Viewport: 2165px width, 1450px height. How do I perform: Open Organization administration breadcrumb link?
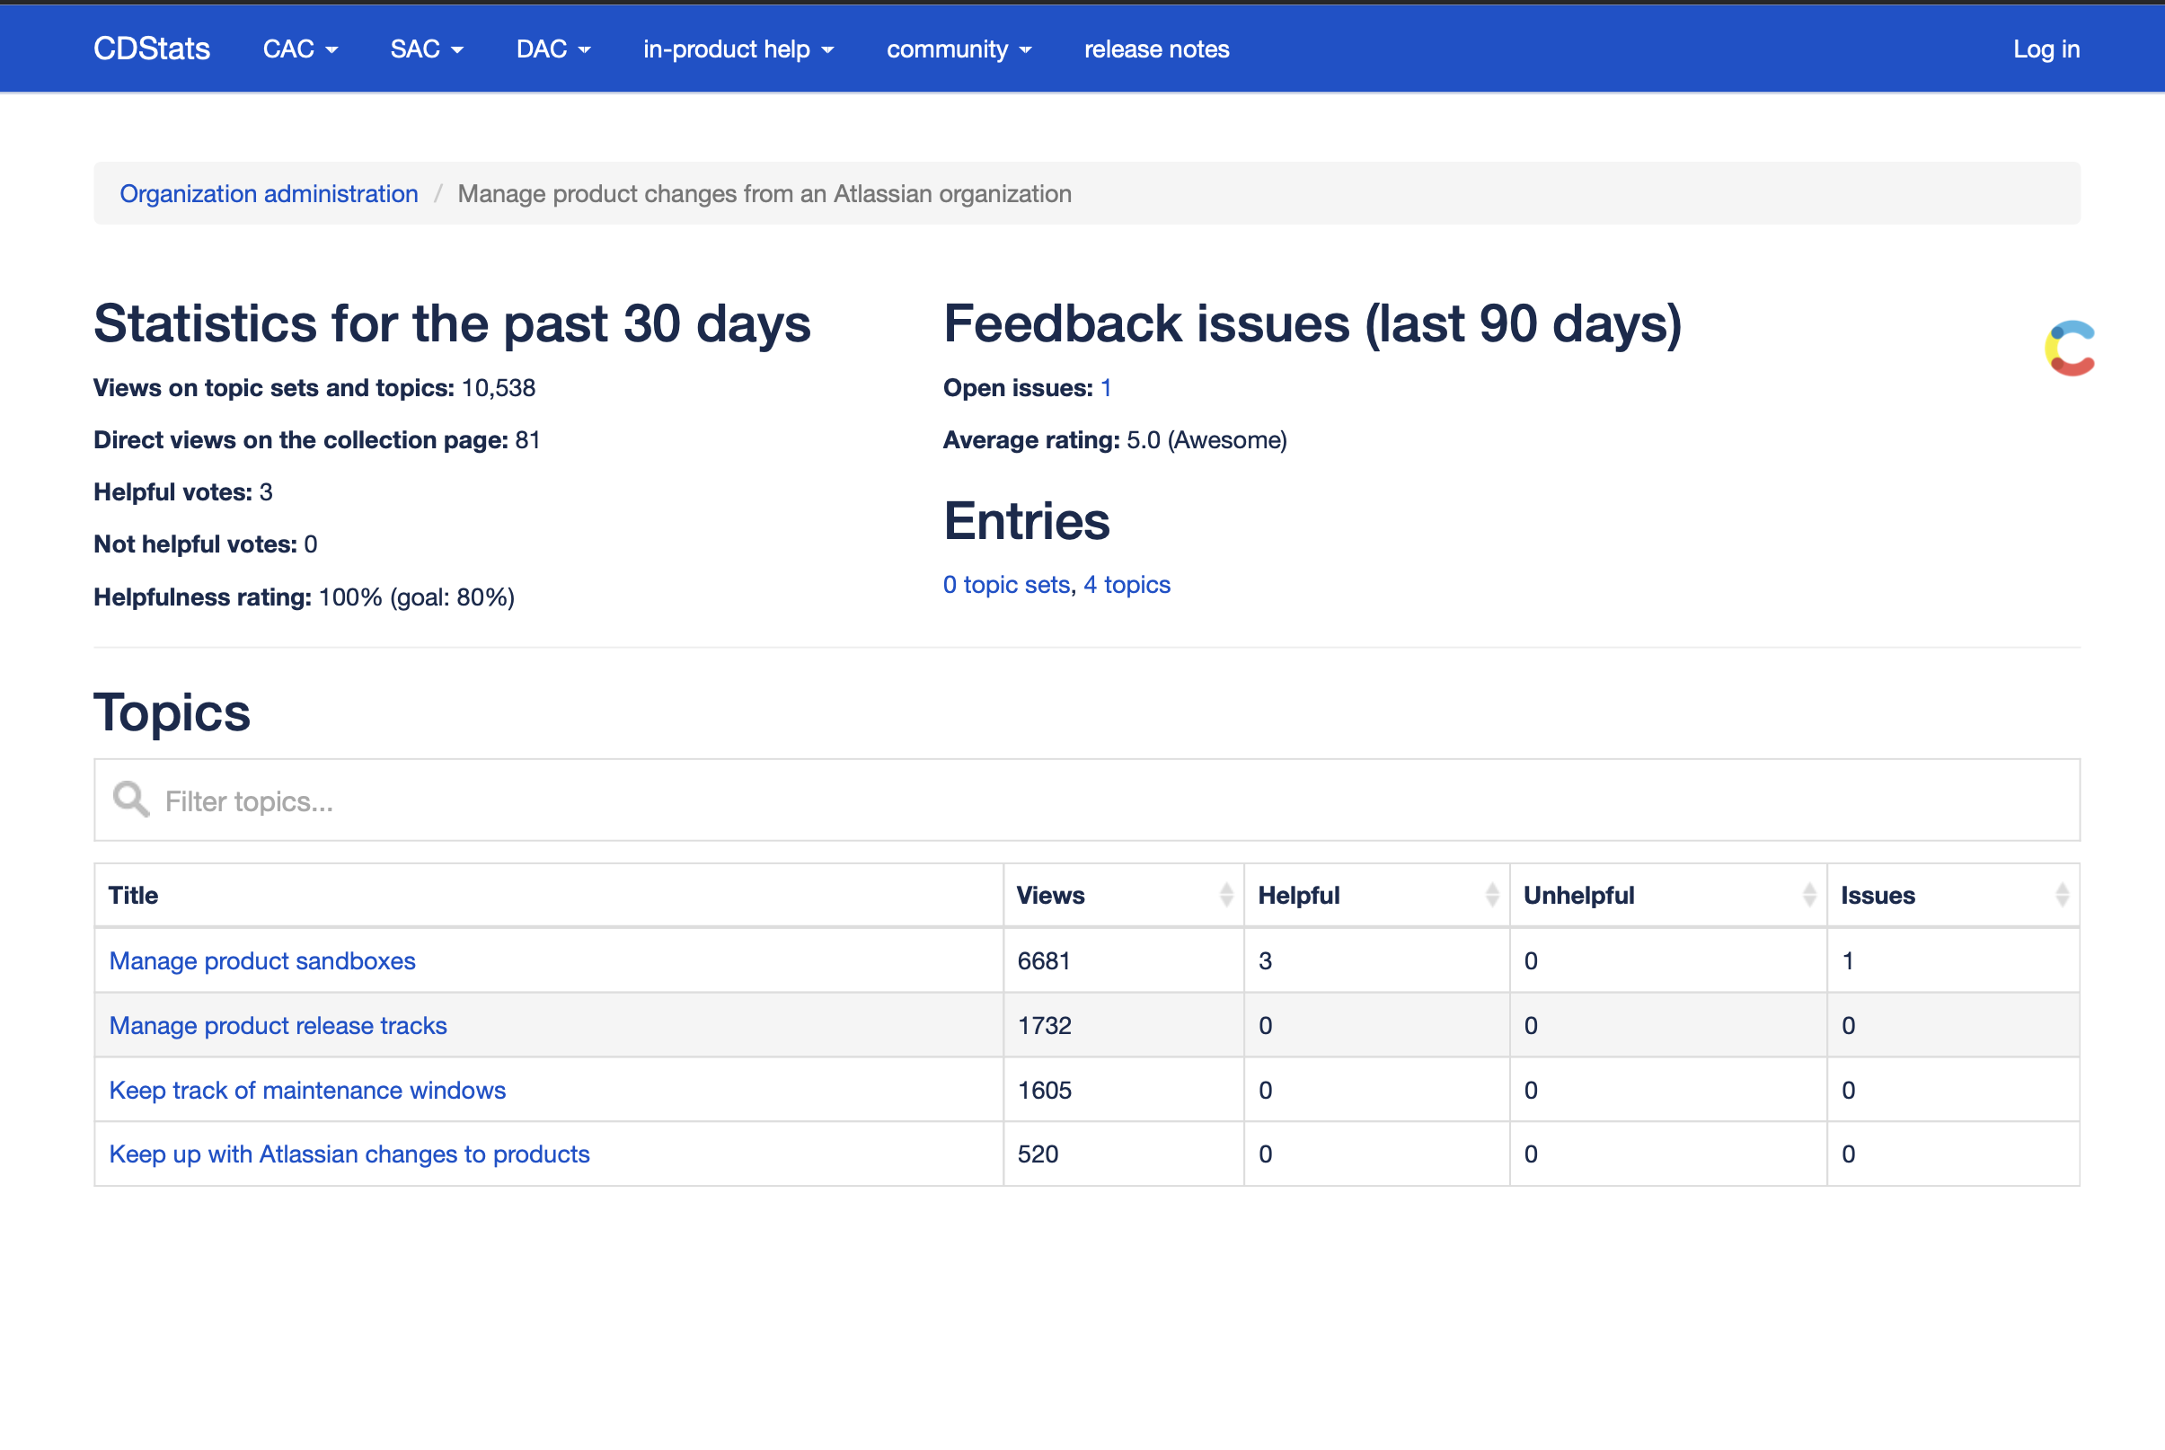coord(268,193)
